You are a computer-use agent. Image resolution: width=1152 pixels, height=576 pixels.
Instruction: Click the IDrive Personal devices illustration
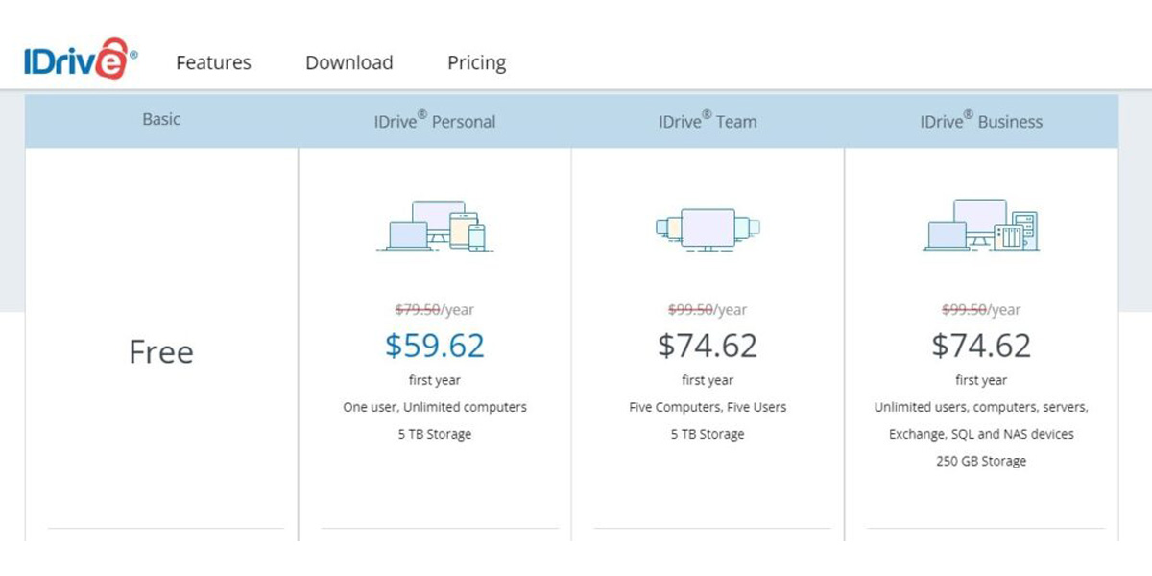(435, 226)
